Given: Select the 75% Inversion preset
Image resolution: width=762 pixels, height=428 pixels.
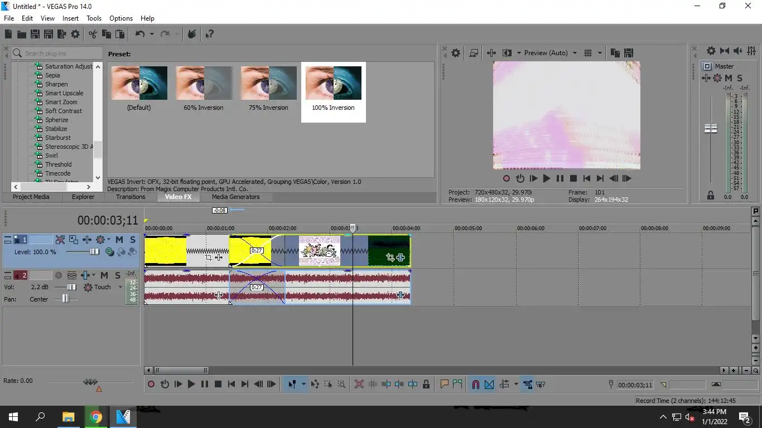Looking at the screenshot, I should click(x=268, y=89).
